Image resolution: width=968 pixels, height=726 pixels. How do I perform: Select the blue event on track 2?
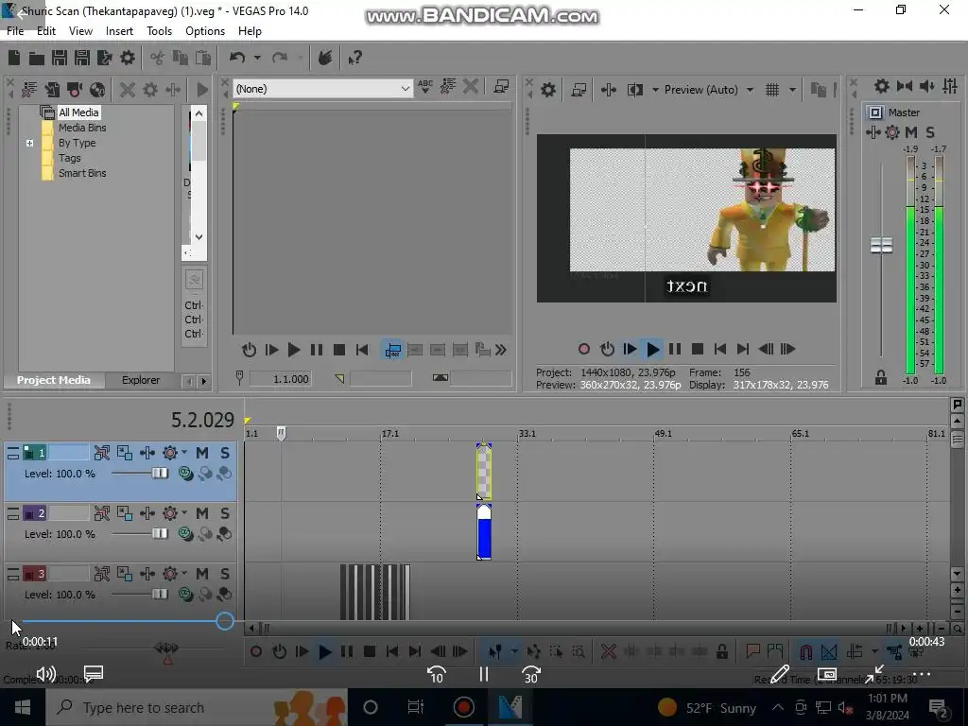tap(484, 533)
